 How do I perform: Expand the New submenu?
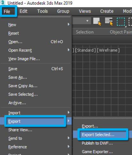[36, 24]
